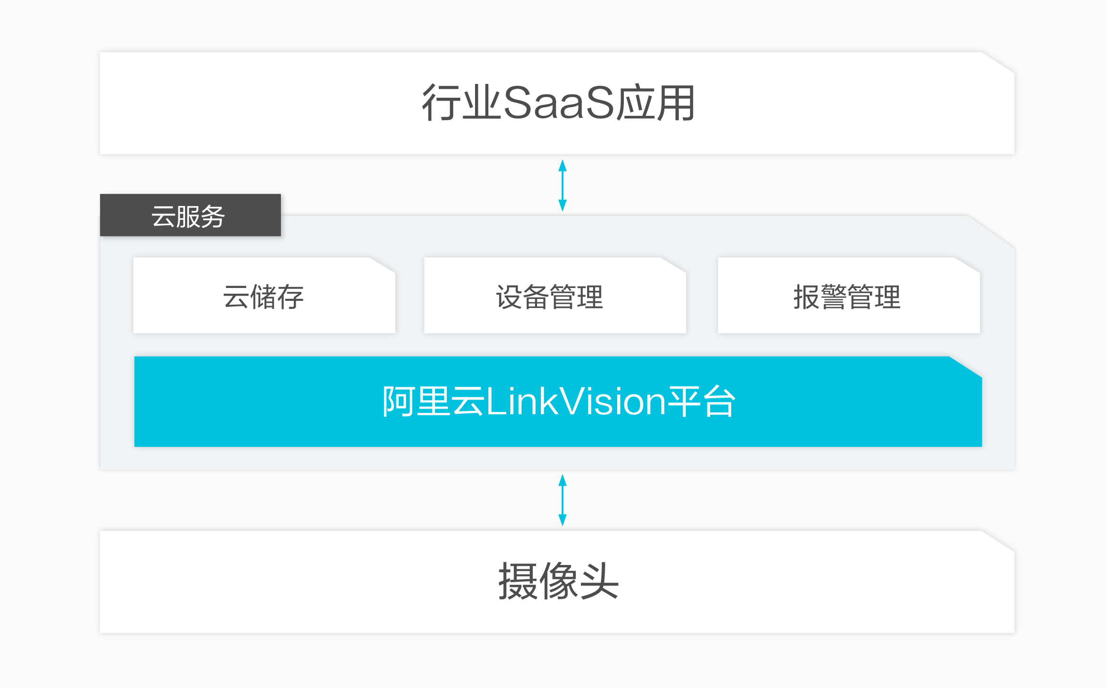Click the 行业SaaS应用 title text
The width and height of the screenshot is (1107, 688).
[x=559, y=103]
